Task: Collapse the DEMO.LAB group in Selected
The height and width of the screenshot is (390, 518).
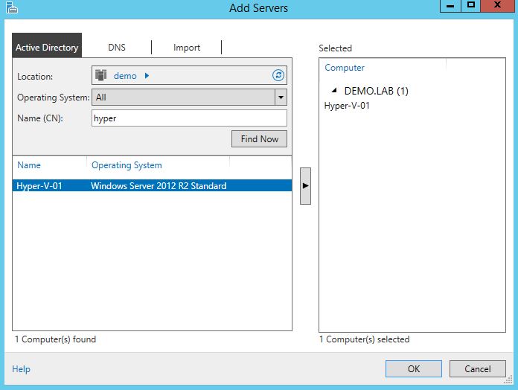Action: point(333,91)
